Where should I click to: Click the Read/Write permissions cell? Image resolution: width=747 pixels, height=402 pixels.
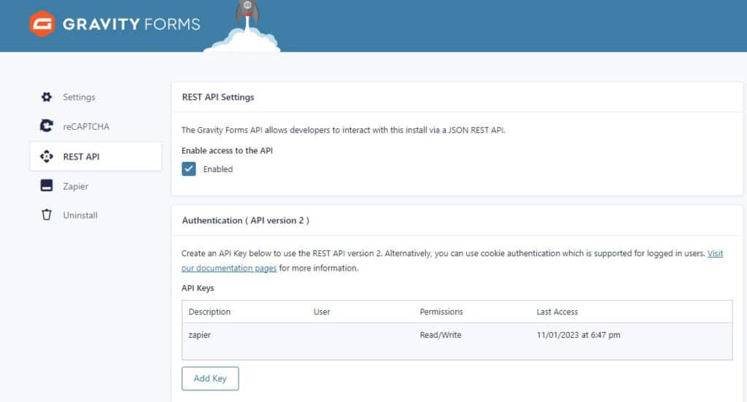(x=441, y=335)
